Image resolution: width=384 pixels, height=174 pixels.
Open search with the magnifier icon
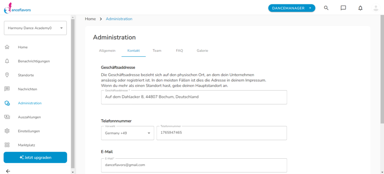[326, 8]
